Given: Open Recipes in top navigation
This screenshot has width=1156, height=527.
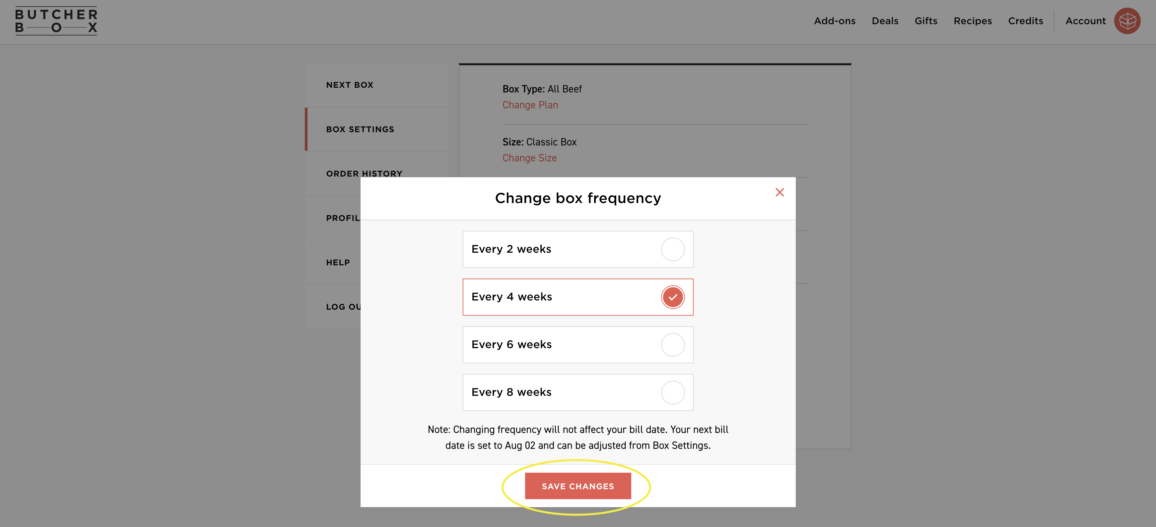Looking at the screenshot, I should [x=973, y=21].
